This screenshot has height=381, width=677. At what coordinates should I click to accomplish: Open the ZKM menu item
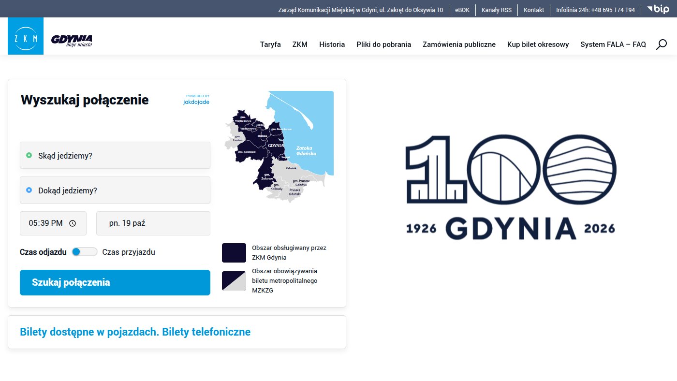pyautogui.click(x=300, y=44)
